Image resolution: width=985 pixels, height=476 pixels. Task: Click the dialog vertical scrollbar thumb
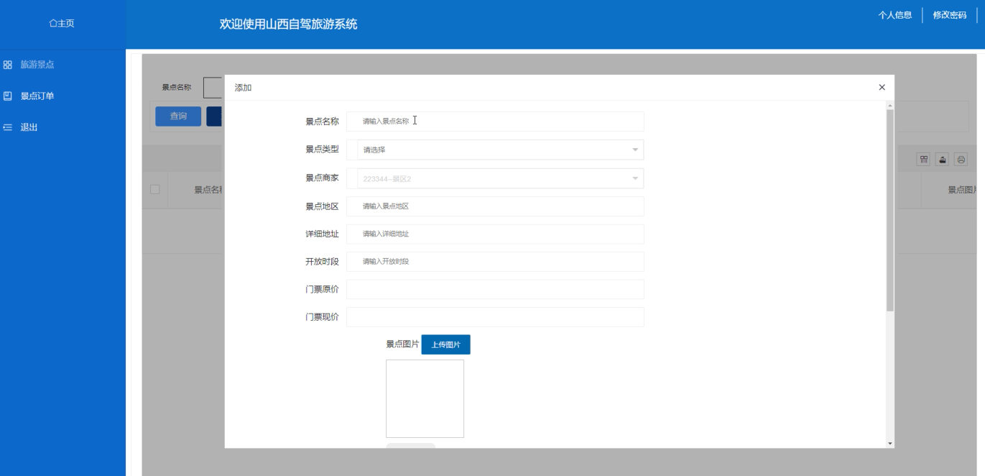coord(890,210)
